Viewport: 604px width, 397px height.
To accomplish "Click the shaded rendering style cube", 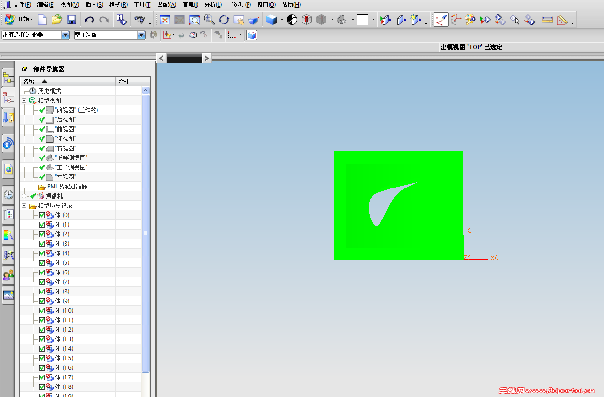I will point(272,20).
